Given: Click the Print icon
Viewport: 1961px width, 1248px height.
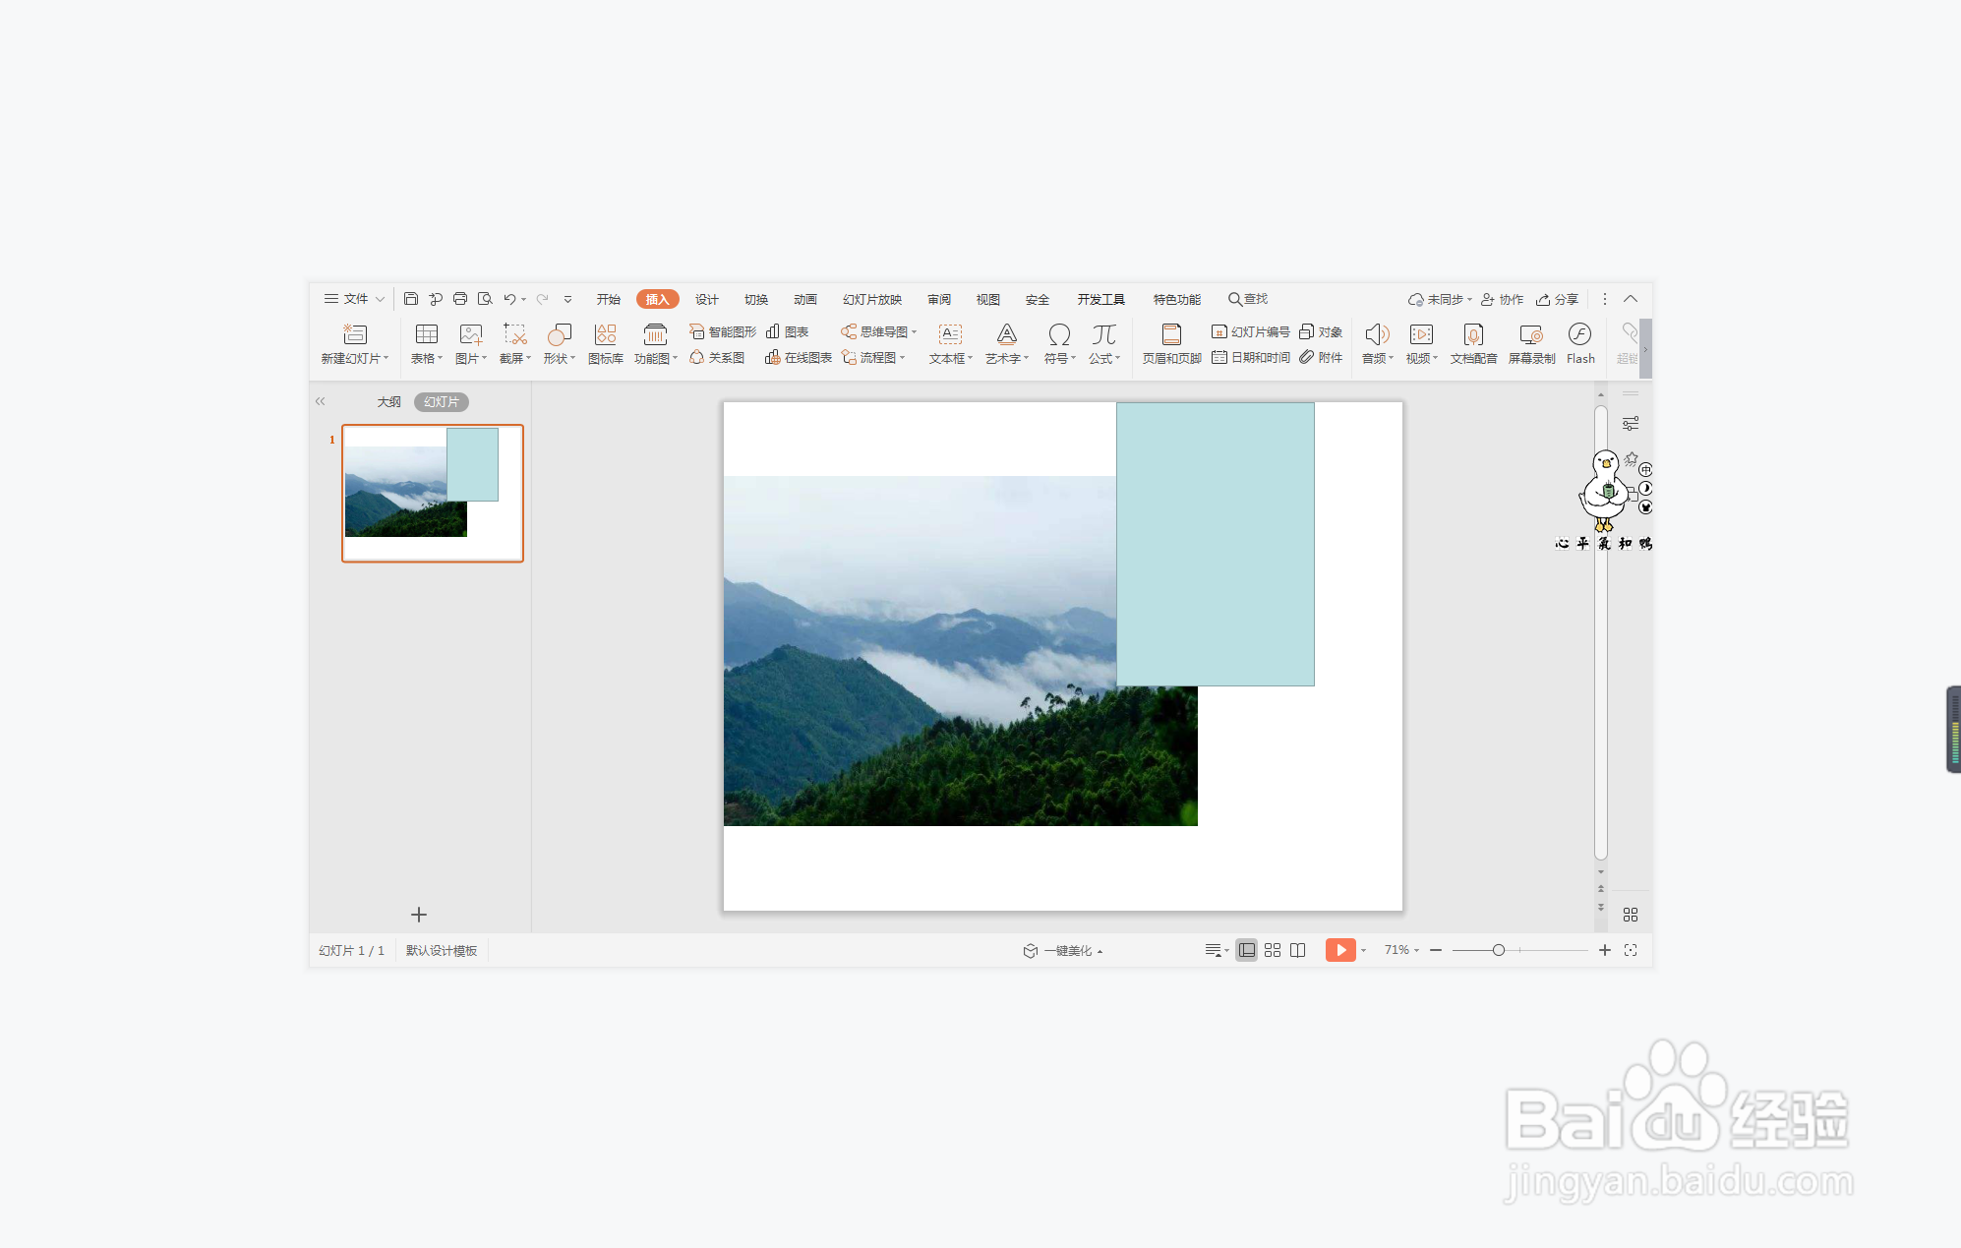Looking at the screenshot, I should [460, 299].
